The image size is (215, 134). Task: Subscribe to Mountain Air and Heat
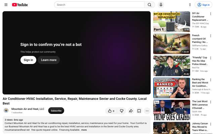pyautogui.click(x=56, y=111)
